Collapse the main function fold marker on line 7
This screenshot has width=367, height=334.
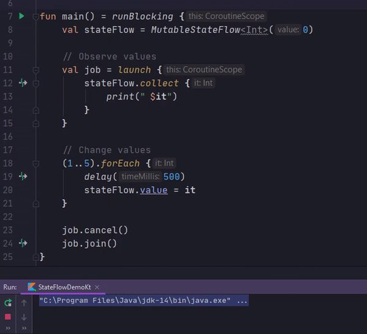36,17
